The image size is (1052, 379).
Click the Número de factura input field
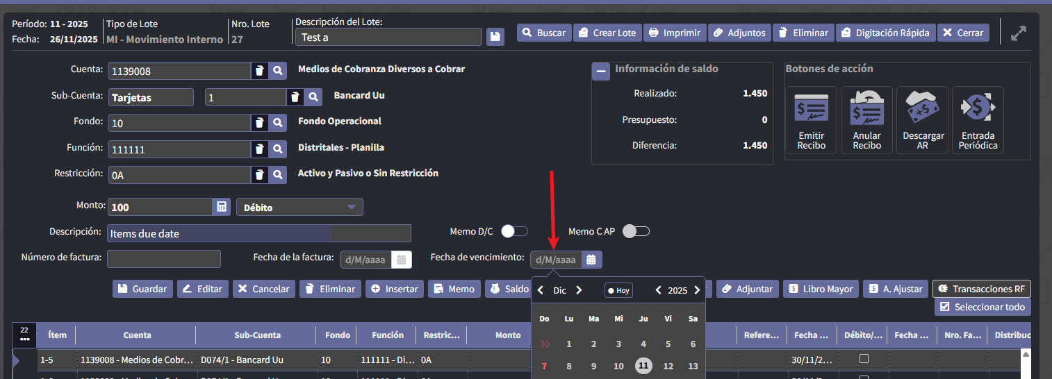[x=163, y=259]
